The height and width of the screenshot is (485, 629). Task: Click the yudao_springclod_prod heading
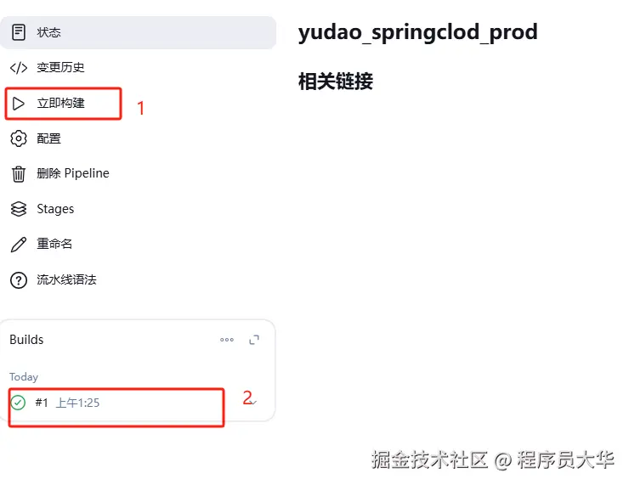pos(417,33)
